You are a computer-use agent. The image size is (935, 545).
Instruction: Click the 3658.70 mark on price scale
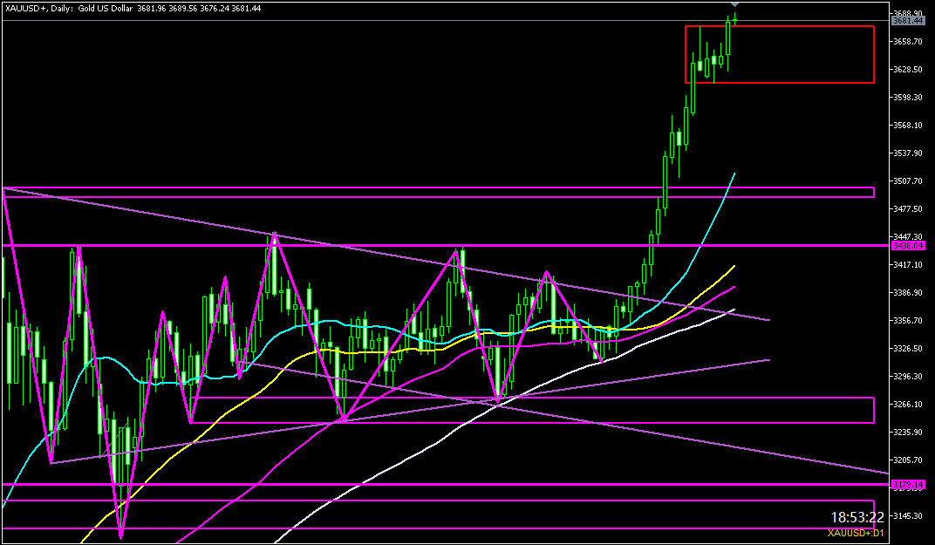pos(909,42)
